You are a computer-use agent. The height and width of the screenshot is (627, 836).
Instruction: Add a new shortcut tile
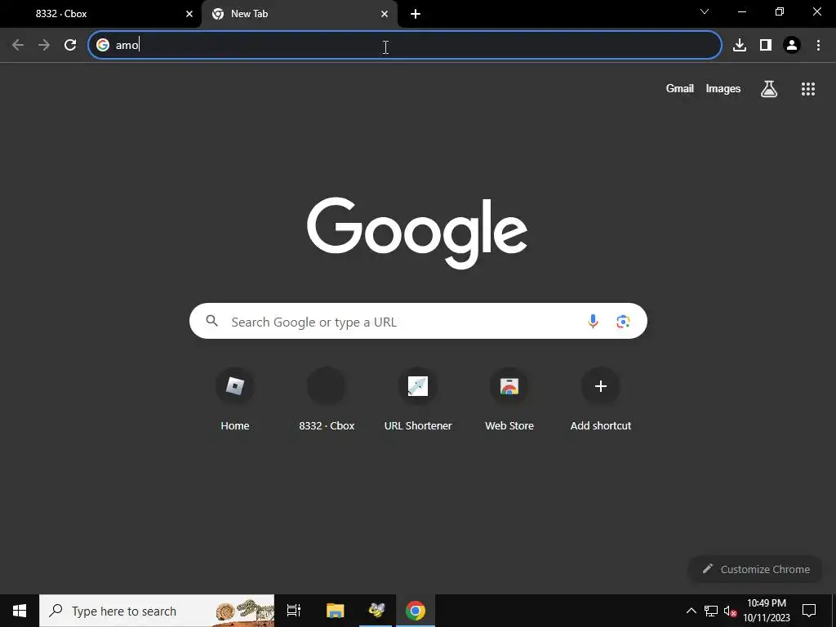601,398
